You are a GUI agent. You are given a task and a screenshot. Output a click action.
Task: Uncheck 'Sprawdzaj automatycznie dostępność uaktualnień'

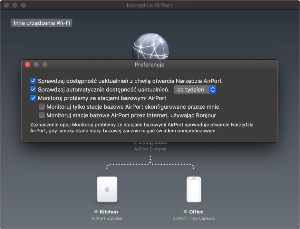(33, 89)
